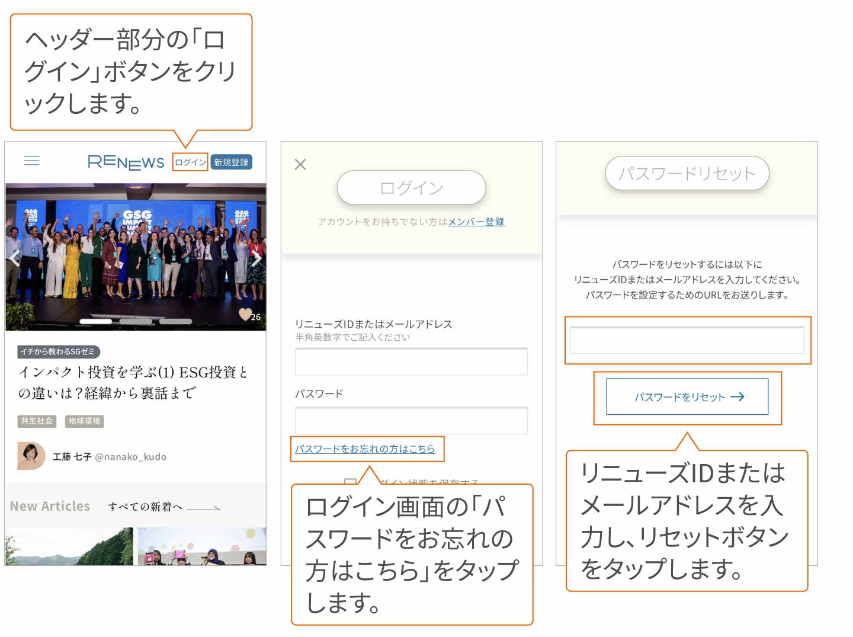Select the 地球環境 tag

(84, 421)
